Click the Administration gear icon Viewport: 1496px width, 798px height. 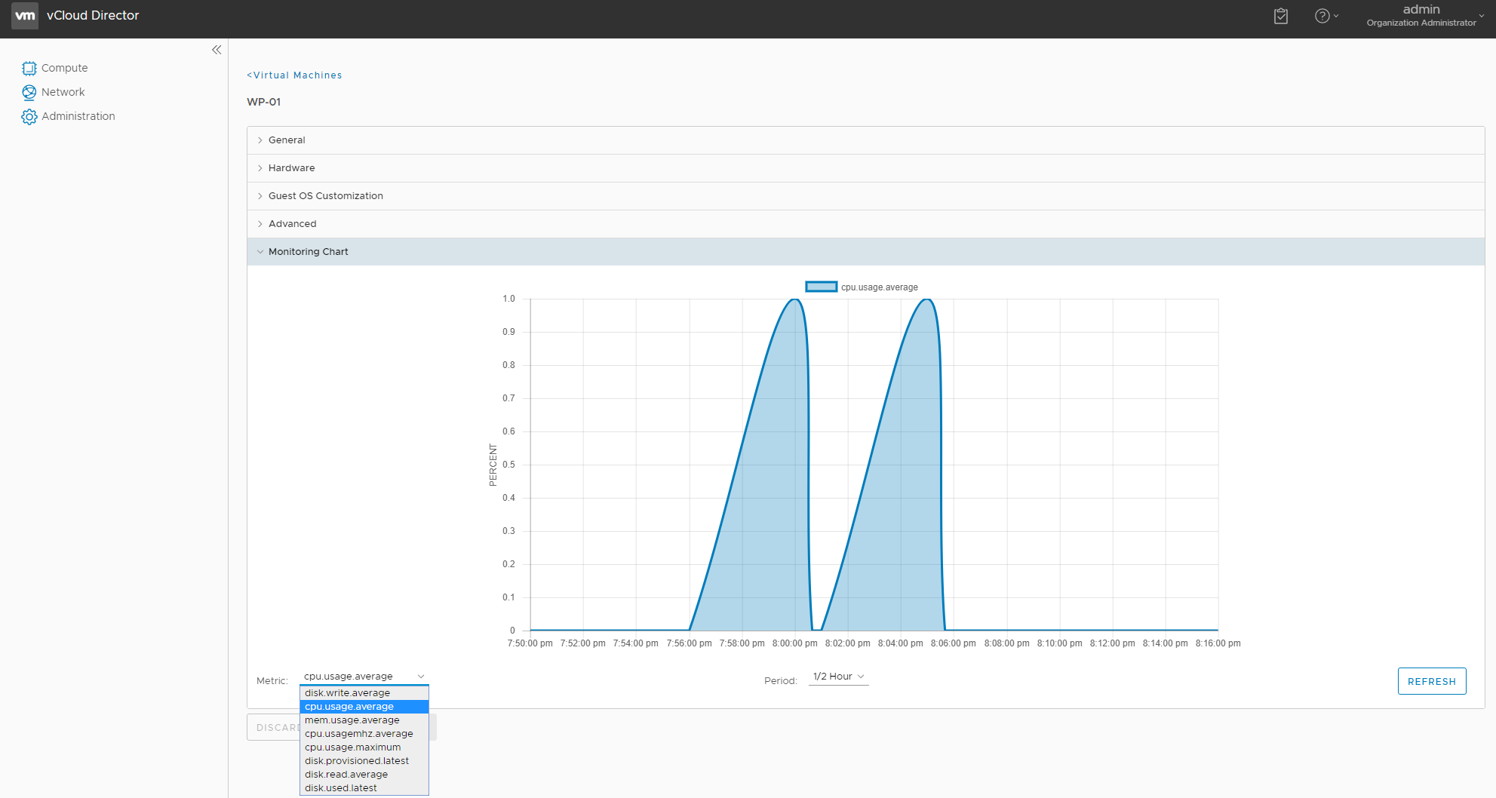point(29,117)
